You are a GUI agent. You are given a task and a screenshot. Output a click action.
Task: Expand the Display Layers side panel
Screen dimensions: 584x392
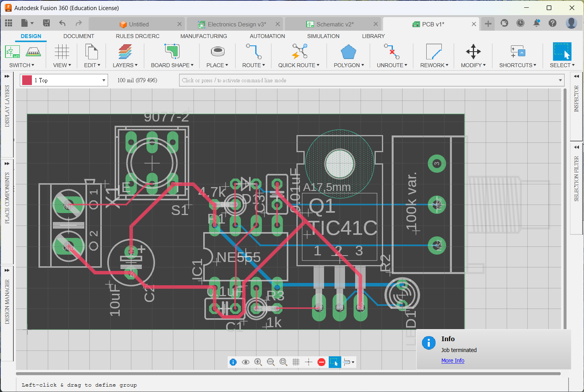pos(7,76)
